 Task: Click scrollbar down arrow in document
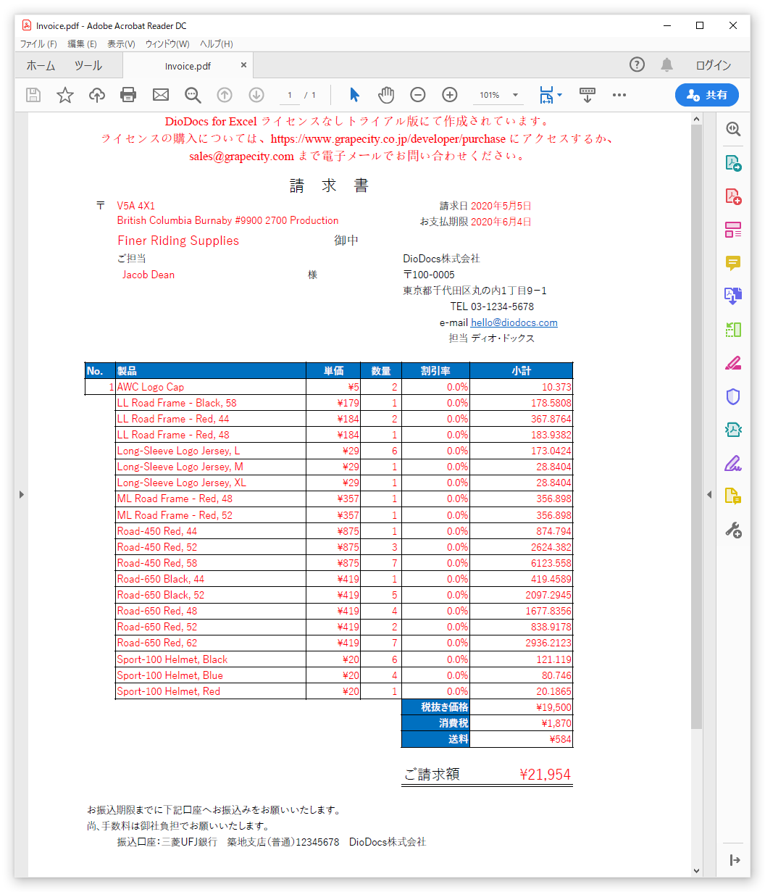696,871
